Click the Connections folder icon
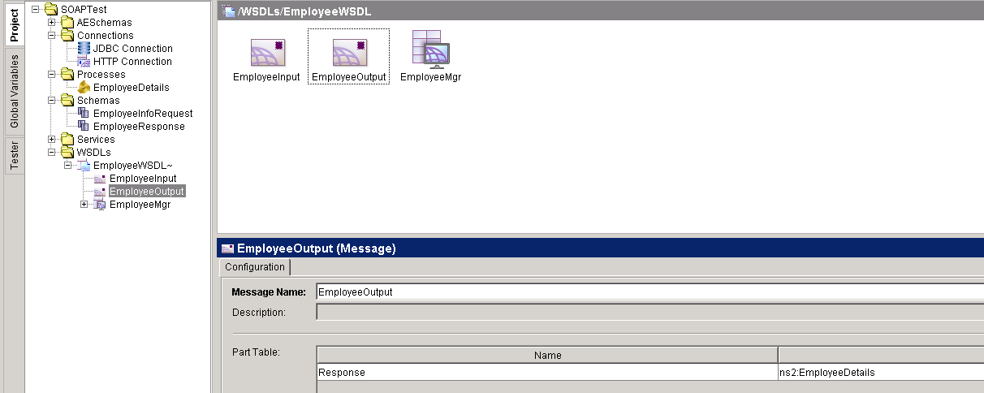Viewport: 984px width, 393px height. point(67,36)
